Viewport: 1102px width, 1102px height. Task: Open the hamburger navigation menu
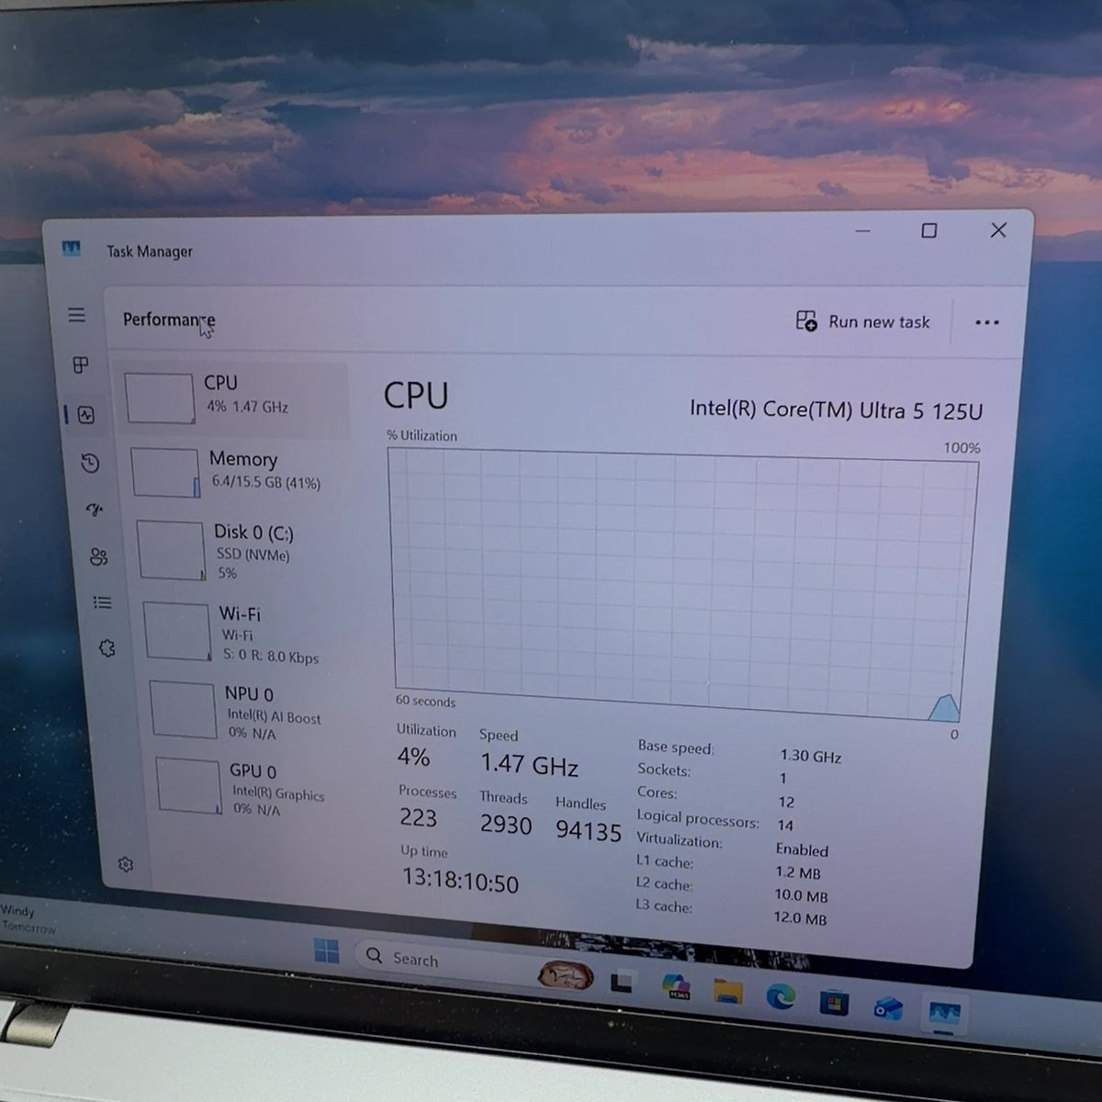tap(77, 315)
